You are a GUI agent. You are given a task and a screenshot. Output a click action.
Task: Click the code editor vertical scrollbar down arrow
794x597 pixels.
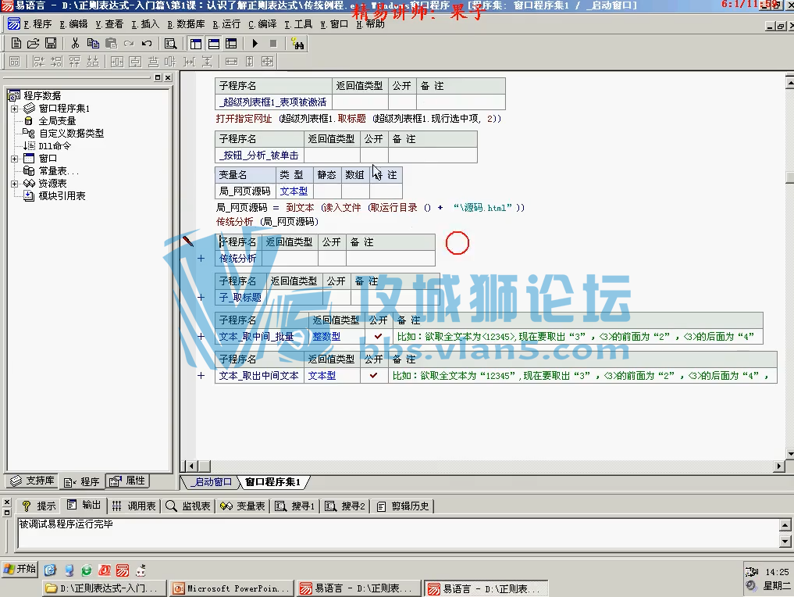[x=789, y=453]
